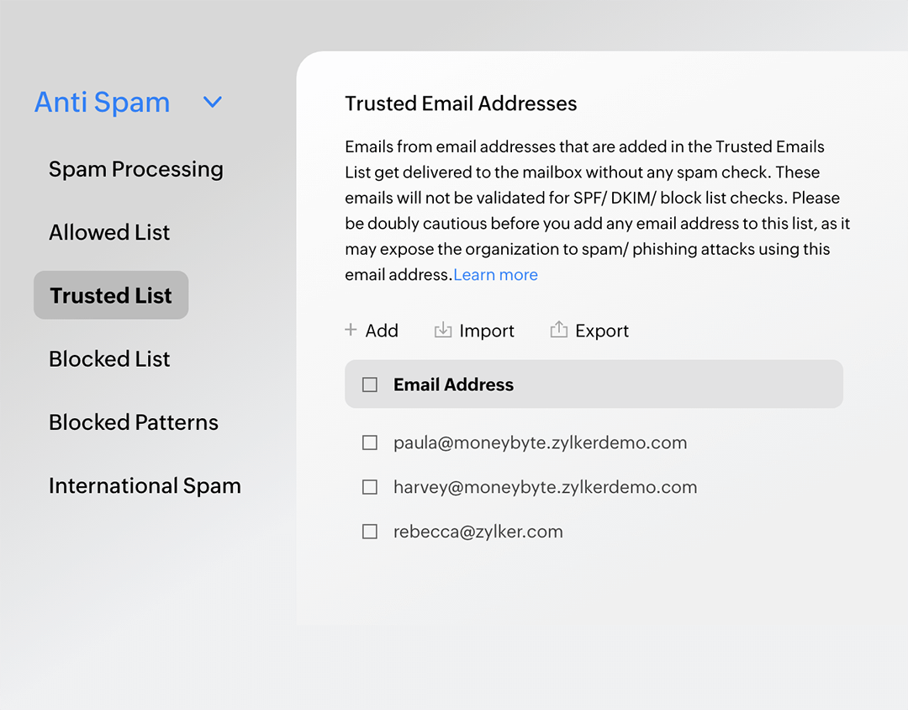Select the harvey@moneybyte.zylkerdemo.com checkbox
Screen dimensions: 908x710
point(370,487)
